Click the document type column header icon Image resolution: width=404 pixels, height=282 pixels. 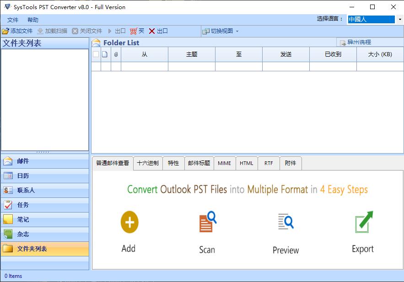pos(105,54)
